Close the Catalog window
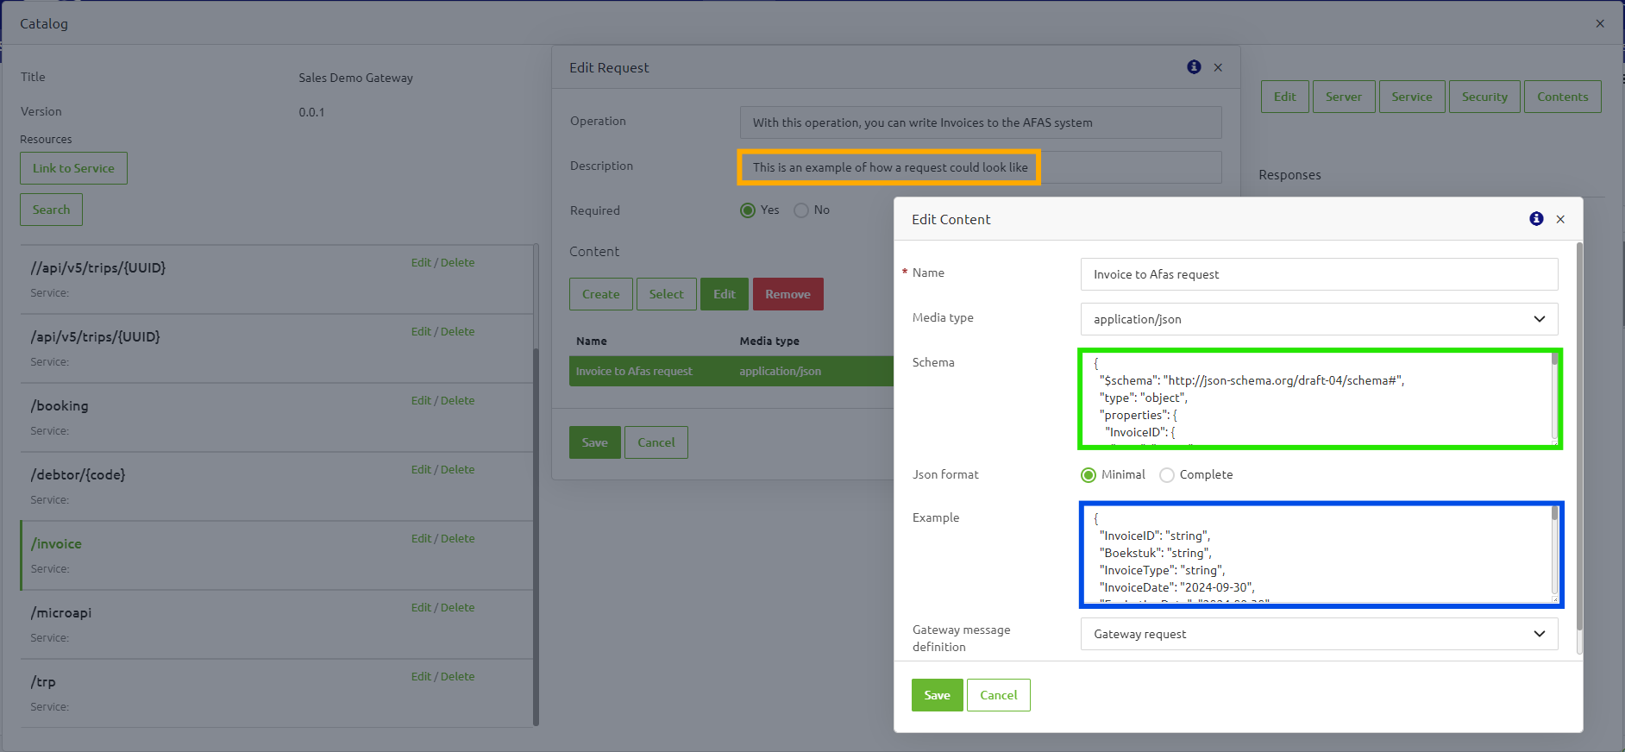This screenshot has width=1625, height=752. [x=1600, y=23]
